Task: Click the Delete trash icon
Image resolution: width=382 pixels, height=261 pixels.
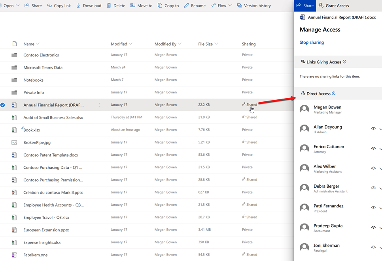Action: point(109,6)
